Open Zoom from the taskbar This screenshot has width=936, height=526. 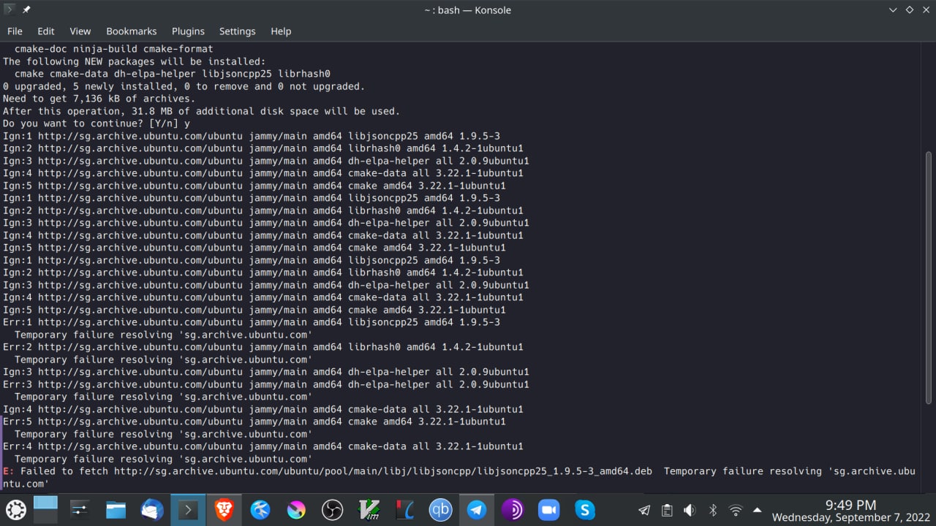[x=548, y=509]
